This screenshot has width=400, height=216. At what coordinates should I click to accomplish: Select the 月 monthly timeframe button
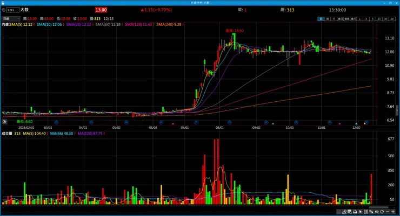334,19
